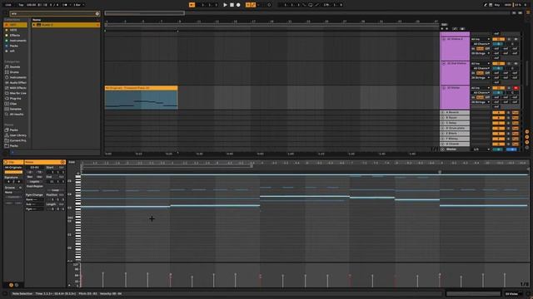Open the Bank program change chooser

click(34, 200)
